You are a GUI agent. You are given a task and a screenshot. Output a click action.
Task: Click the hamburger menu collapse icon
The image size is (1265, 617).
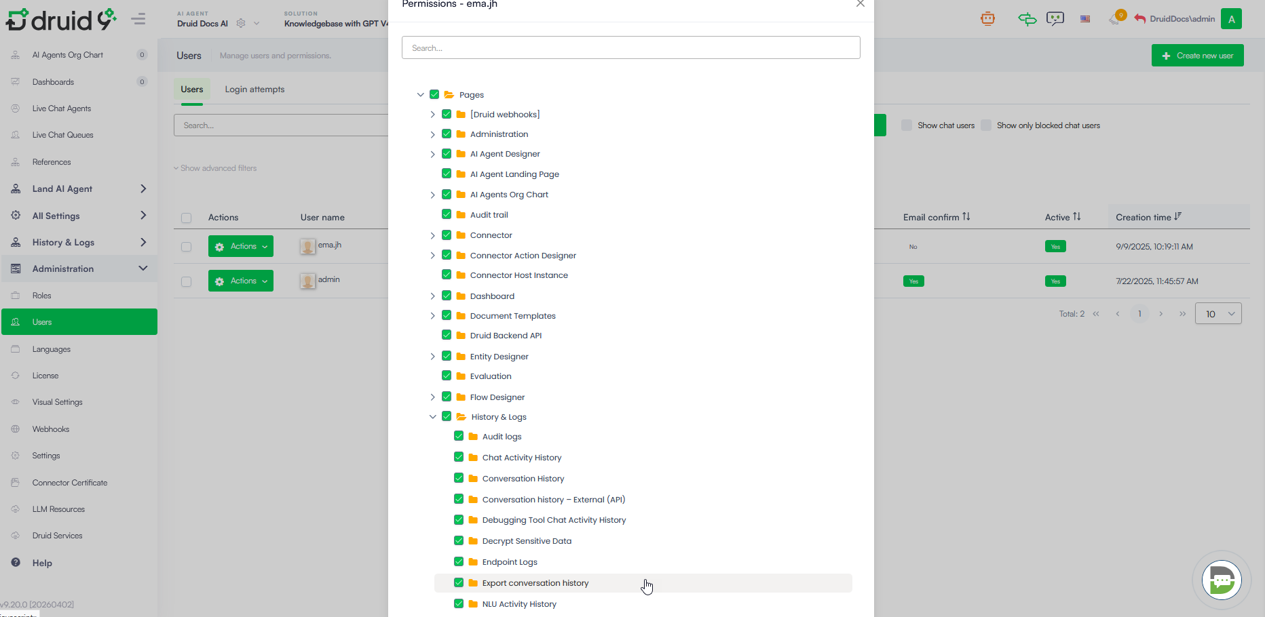pyautogui.click(x=138, y=19)
